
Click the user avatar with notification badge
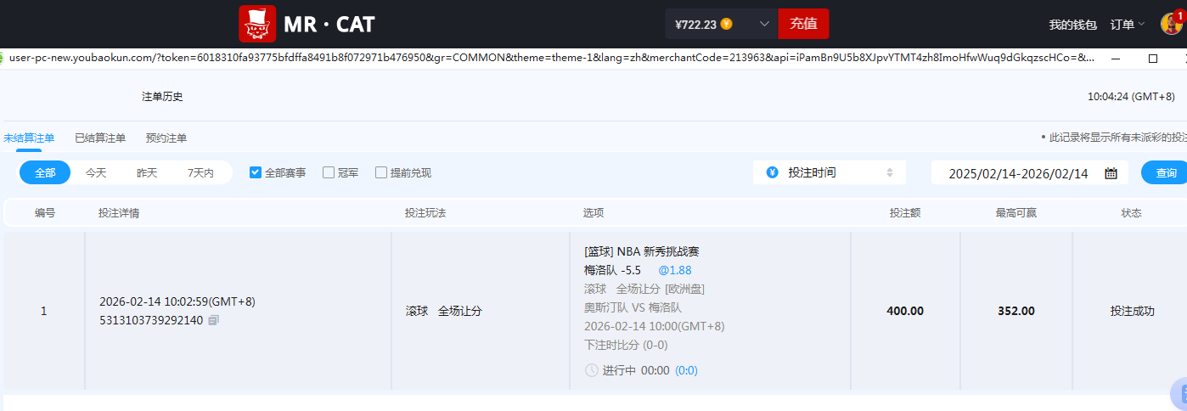tap(1171, 24)
